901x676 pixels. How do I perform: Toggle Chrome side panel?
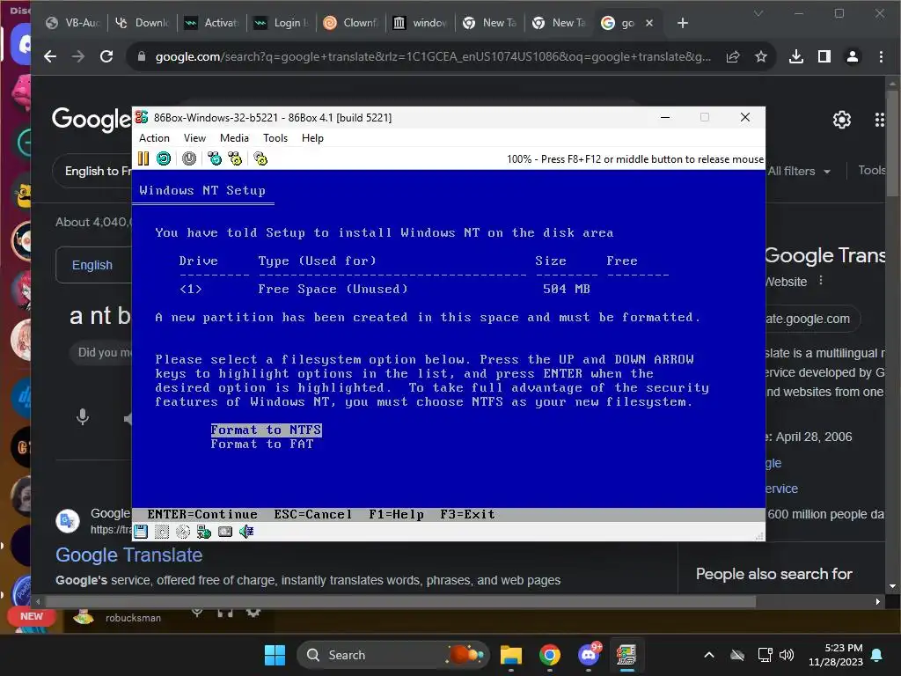(824, 56)
